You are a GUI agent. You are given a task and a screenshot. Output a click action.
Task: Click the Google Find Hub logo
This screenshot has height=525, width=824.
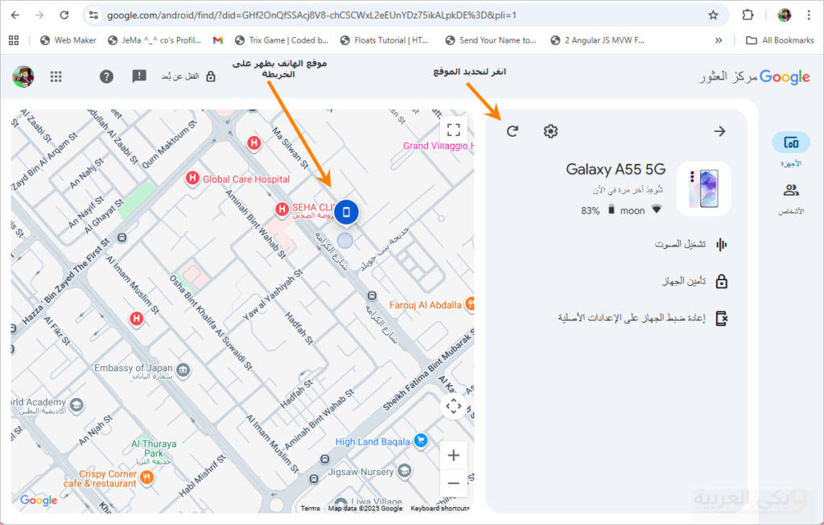click(753, 77)
